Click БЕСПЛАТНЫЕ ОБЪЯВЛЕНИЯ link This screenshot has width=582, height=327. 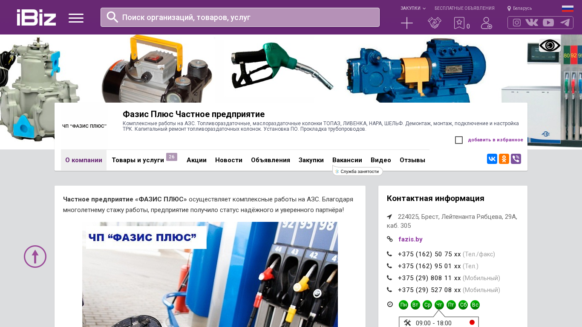[x=464, y=9]
